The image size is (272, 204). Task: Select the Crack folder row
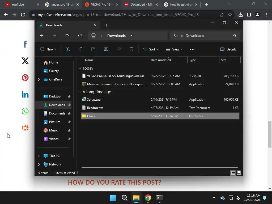pos(160,116)
